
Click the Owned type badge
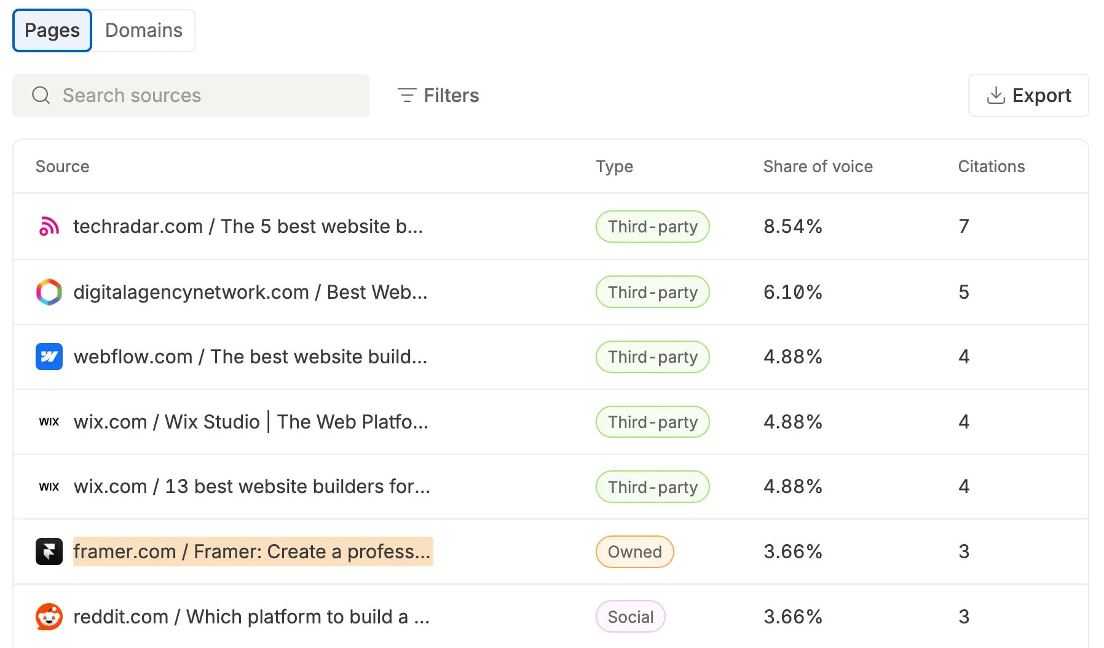tap(634, 551)
